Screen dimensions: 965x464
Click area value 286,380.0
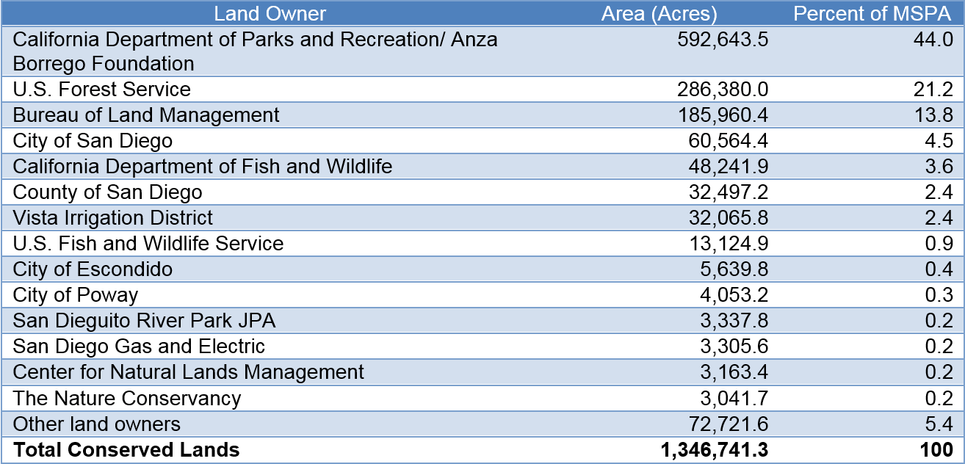pos(723,90)
